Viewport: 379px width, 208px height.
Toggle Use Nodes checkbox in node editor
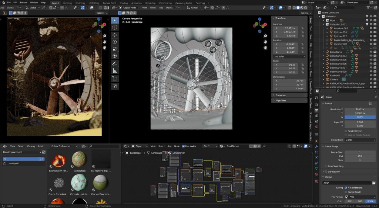click(x=184, y=146)
